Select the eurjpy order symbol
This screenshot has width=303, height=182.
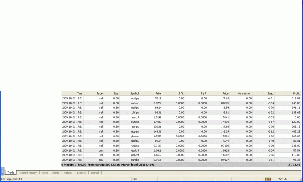(x=135, y=127)
